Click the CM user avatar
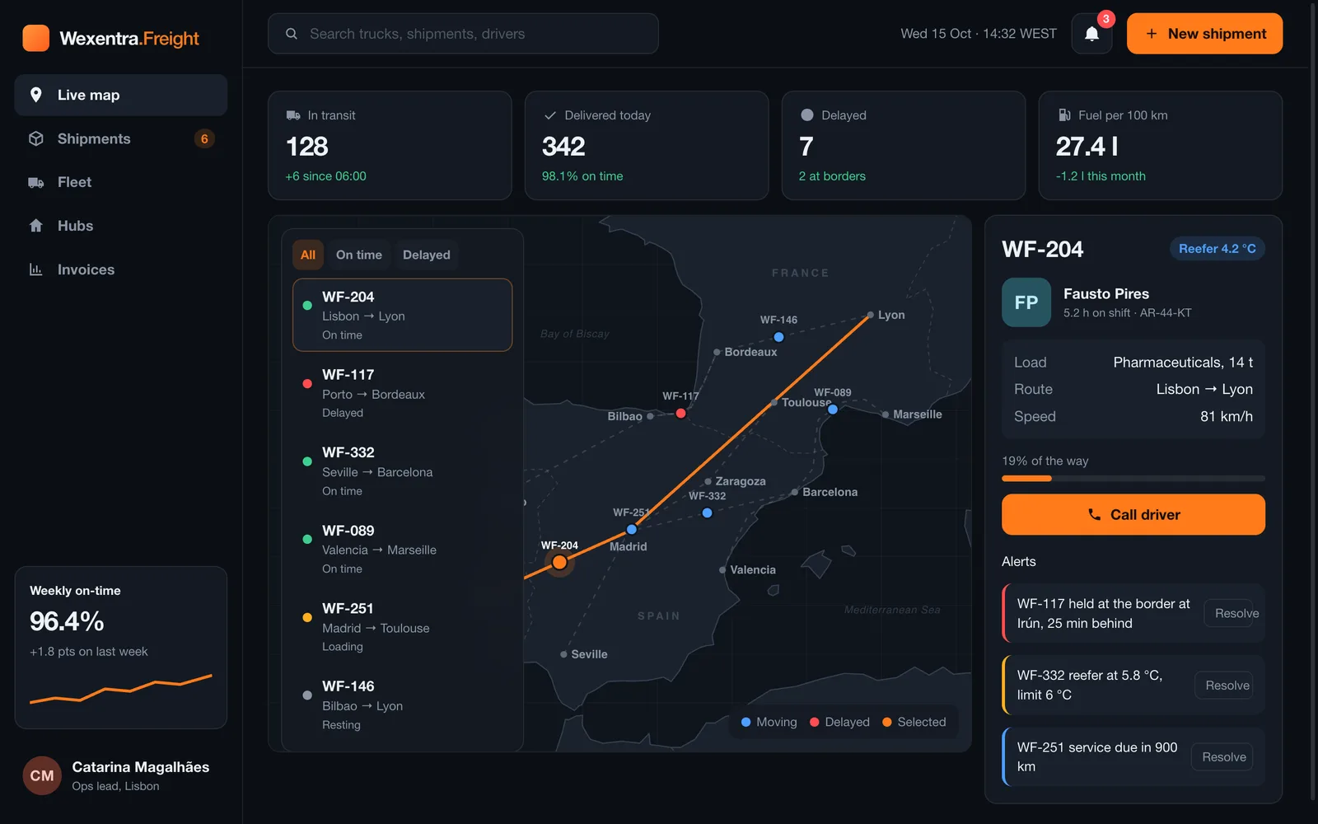Screen dimensions: 1318x824 coord(42,775)
